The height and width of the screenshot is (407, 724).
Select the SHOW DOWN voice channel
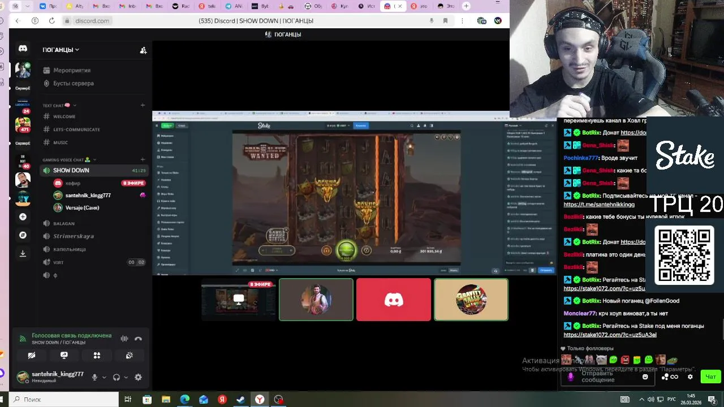click(x=94, y=170)
